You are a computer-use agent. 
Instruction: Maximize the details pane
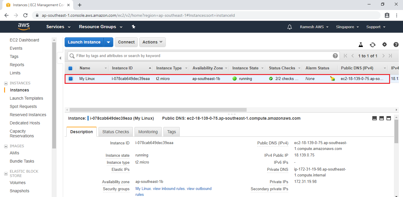click(389, 118)
